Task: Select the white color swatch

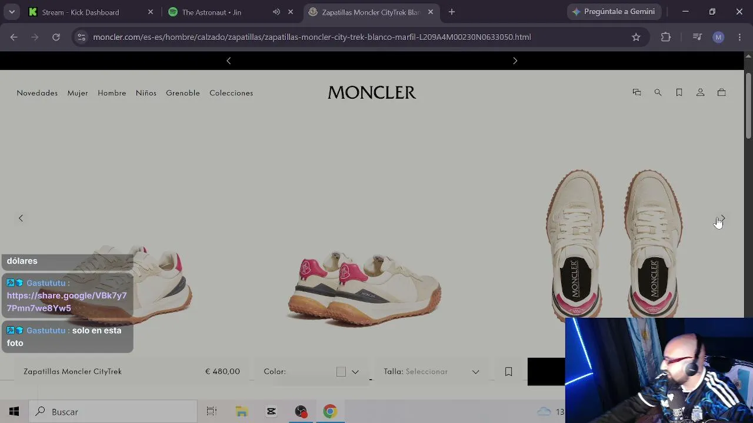Action: click(341, 371)
